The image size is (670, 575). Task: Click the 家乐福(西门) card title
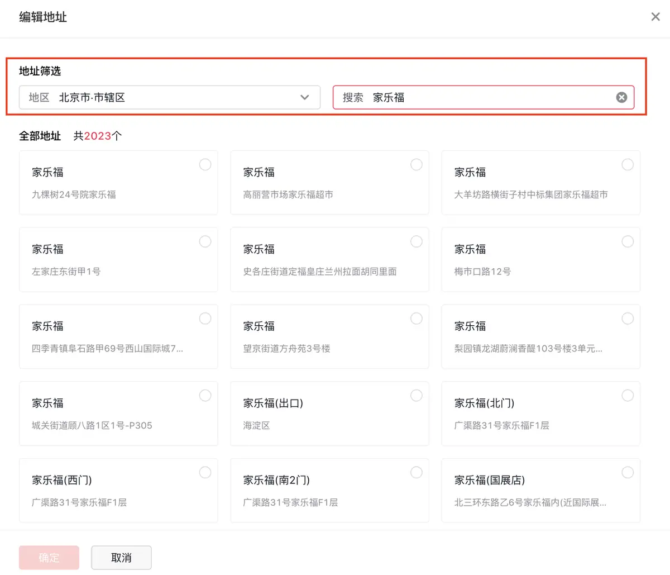tap(62, 480)
